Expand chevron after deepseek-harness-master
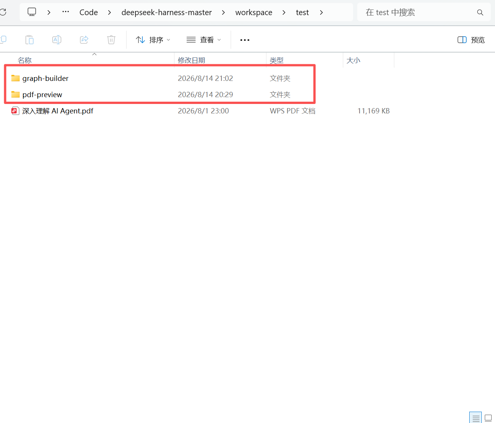 (223, 12)
